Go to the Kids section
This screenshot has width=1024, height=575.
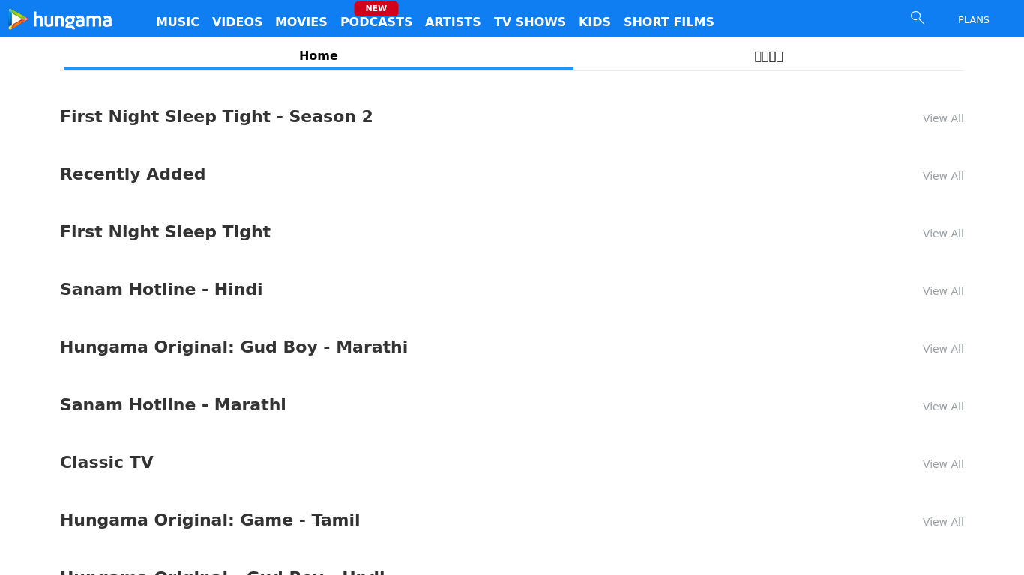pyautogui.click(x=594, y=22)
